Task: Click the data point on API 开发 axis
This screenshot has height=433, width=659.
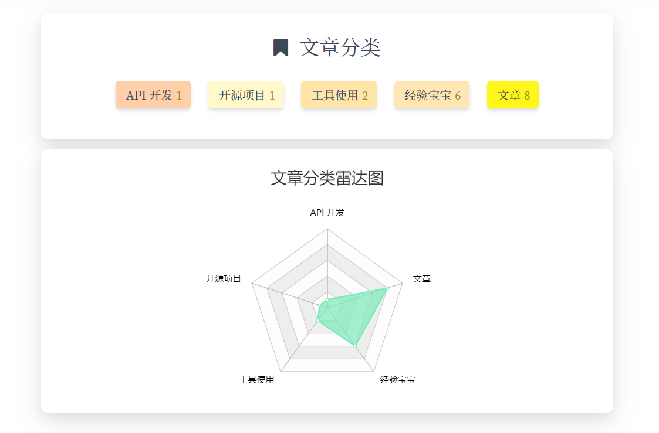Action: [327, 300]
